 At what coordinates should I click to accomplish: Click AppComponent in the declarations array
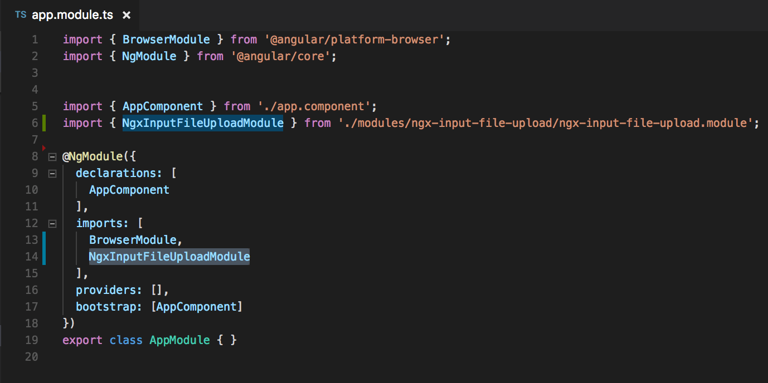[129, 190]
